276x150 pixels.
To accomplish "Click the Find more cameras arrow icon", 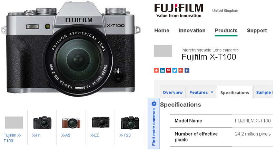I will (154, 104).
